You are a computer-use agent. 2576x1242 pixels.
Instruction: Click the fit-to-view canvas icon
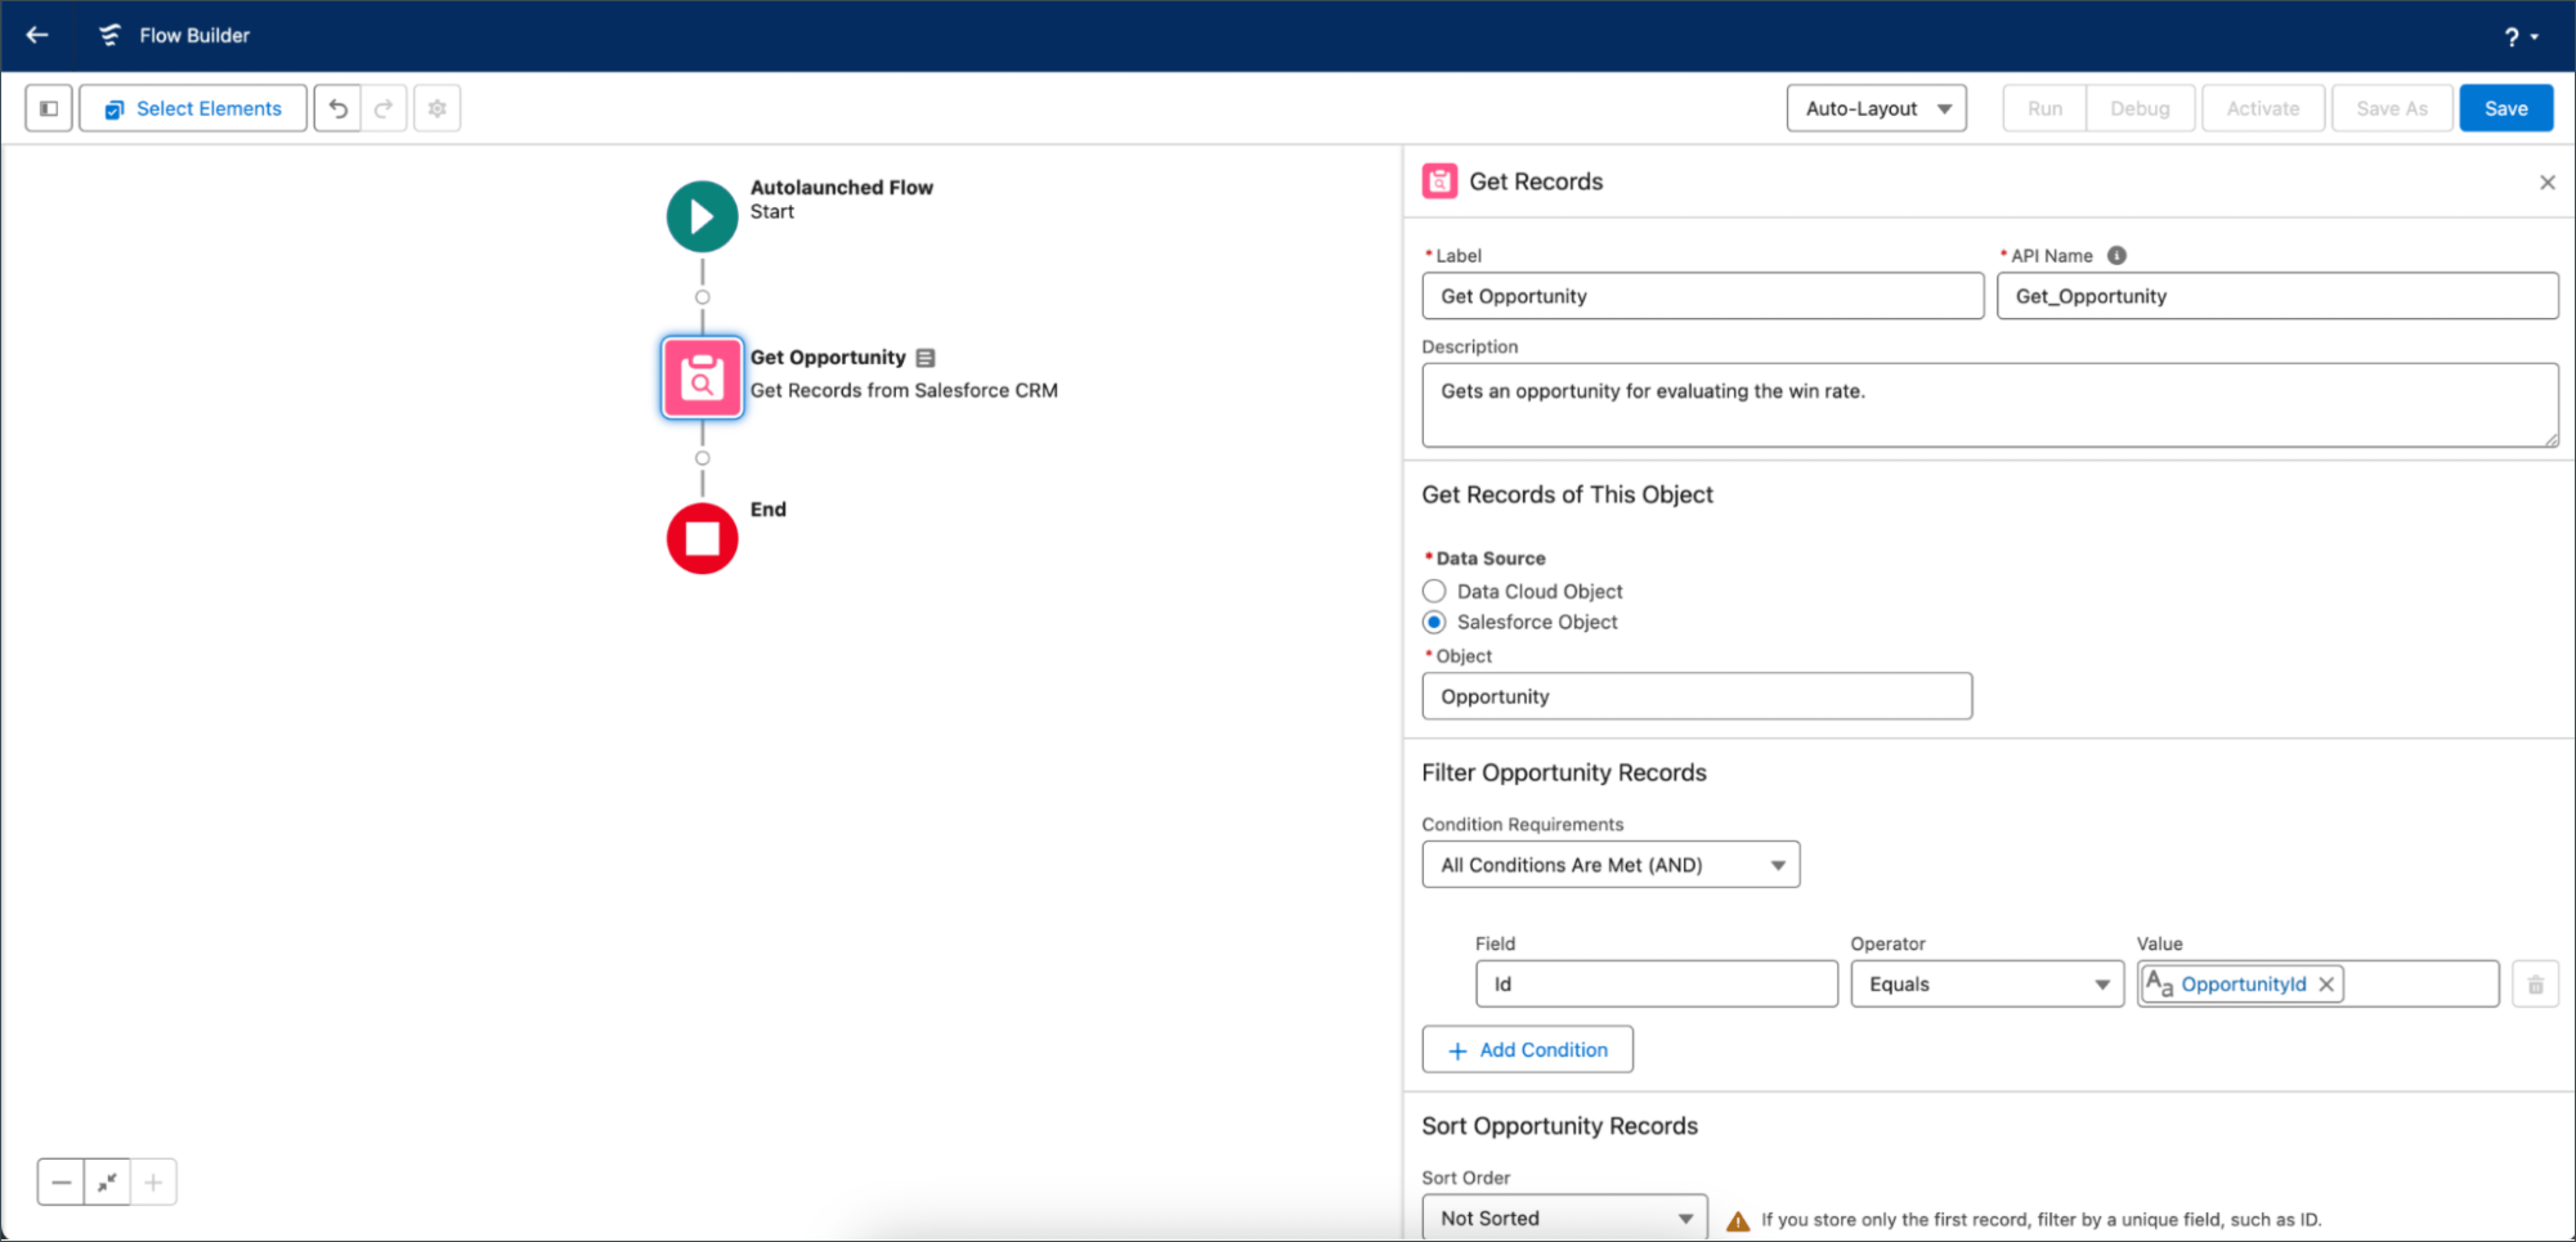[x=107, y=1182]
